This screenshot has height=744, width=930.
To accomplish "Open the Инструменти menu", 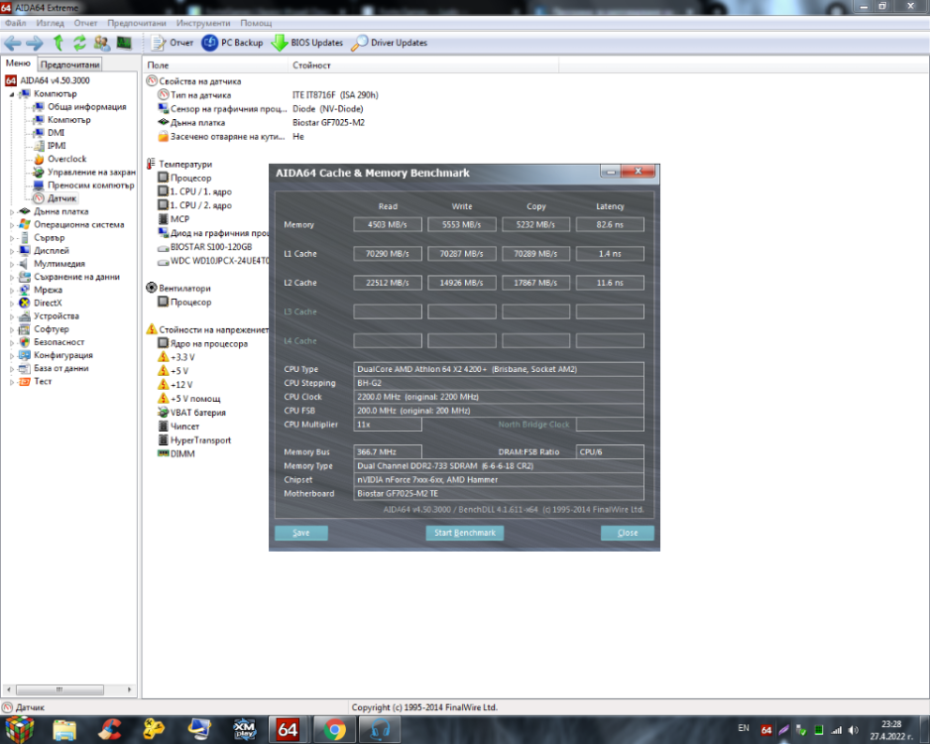I will (x=203, y=23).
